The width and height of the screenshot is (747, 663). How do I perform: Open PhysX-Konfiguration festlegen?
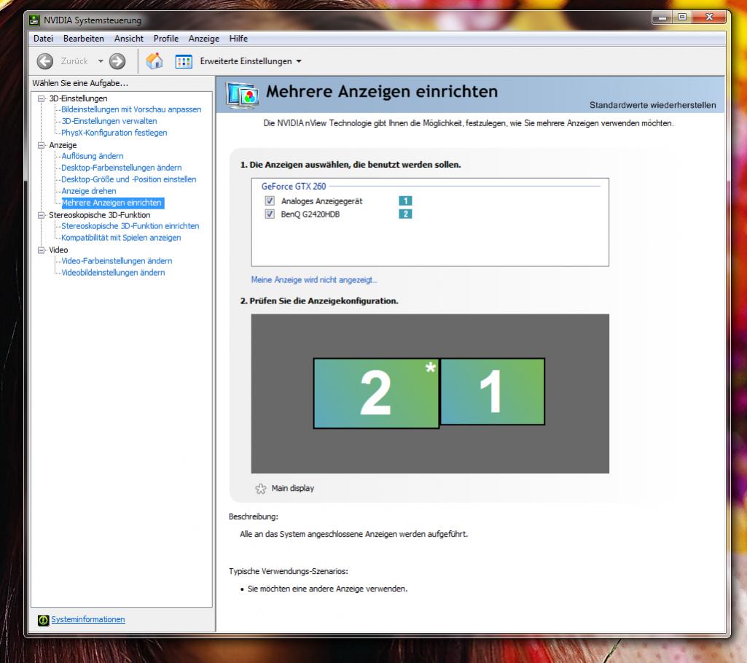[114, 133]
